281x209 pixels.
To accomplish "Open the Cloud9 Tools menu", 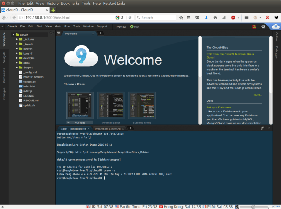I will (x=76, y=26).
